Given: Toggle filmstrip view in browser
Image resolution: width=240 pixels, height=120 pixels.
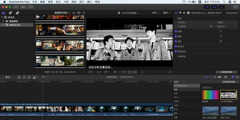Looking at the screenshot, I should click(79, 13).
